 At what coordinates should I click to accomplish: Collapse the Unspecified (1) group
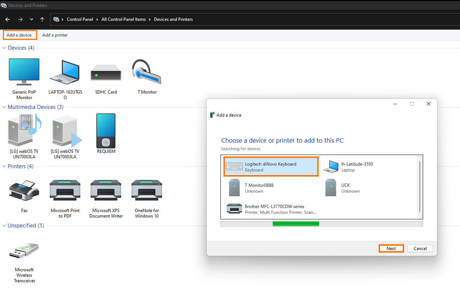(4, 226)
